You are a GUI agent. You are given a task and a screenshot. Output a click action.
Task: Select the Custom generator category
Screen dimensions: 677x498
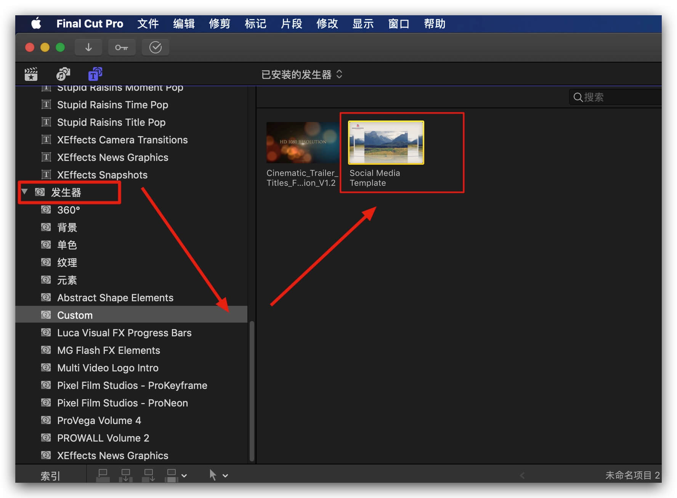[x=132, y=315]
